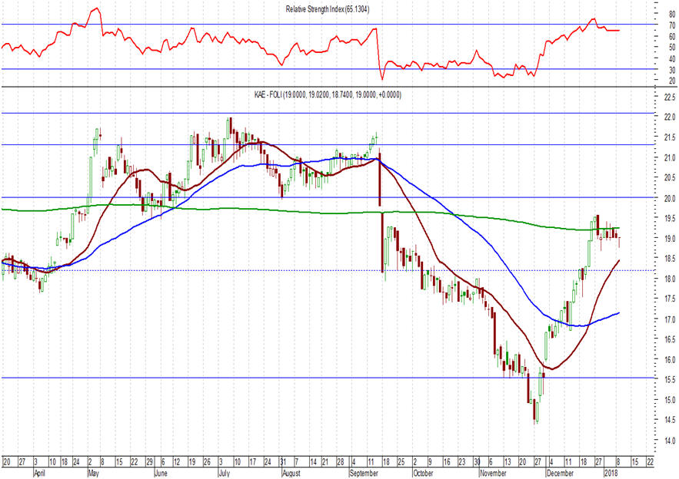Click date label 12 on time axis
The image size is (679, 479).
click(x=177, y=462)
